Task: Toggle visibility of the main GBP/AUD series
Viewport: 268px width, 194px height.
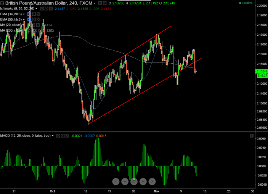Action: [100, 3]
